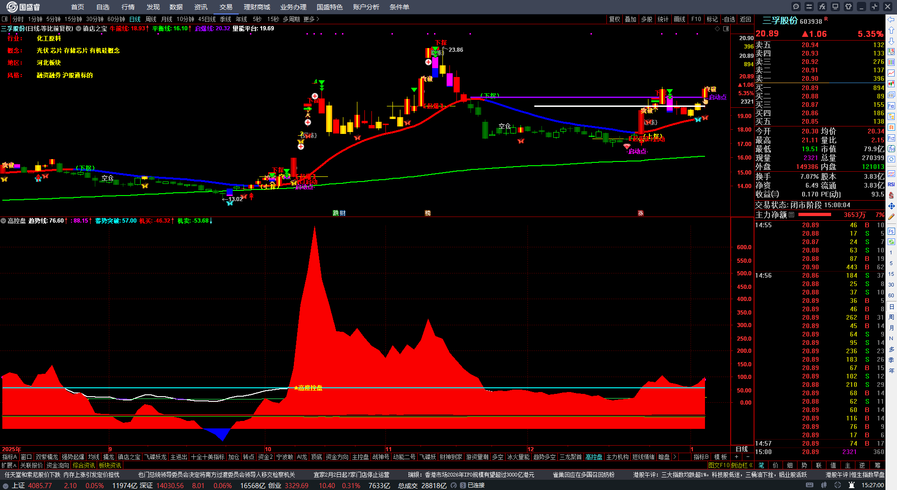This screenshot has height=490, width=897.
Task: Toggle 标记 marking option
Action: pos(712,19)
